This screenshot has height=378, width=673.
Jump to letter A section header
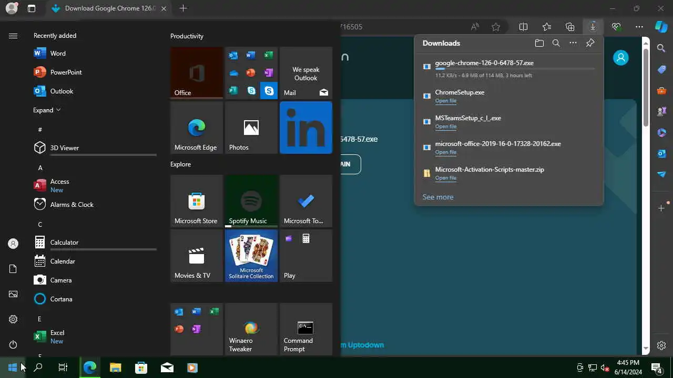point(40,167)
